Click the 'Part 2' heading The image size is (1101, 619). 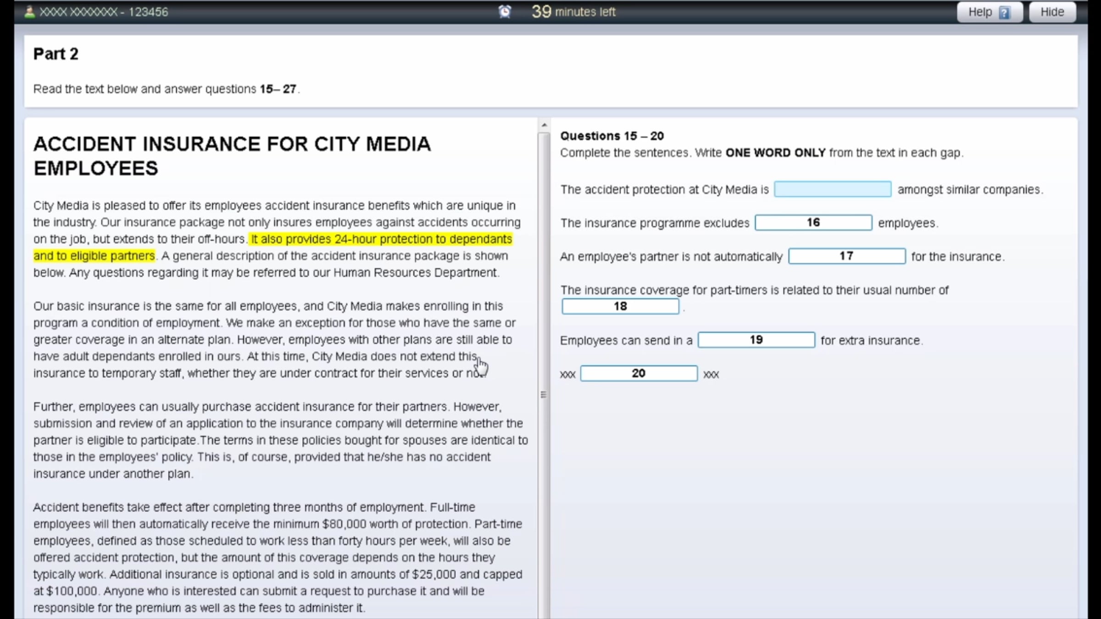point(56,54)
